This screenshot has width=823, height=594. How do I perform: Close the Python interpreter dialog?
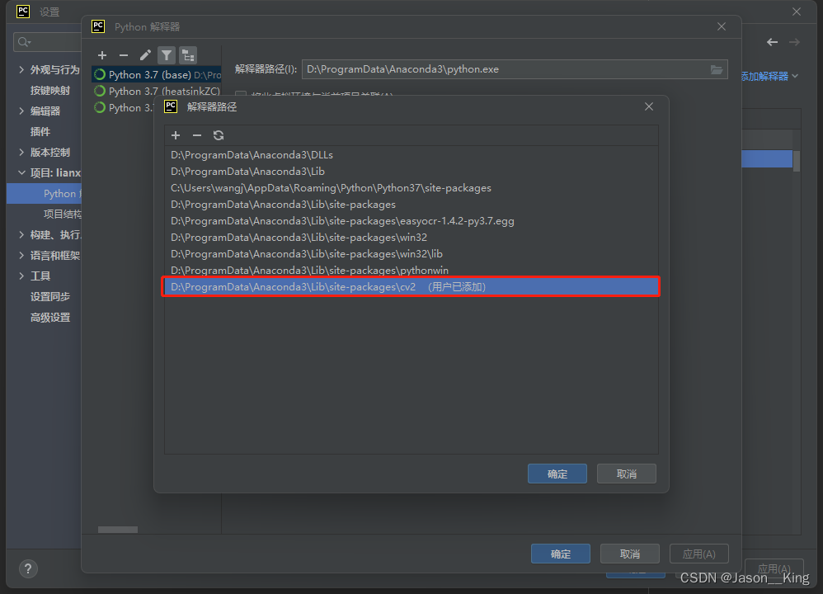point(722,26)
